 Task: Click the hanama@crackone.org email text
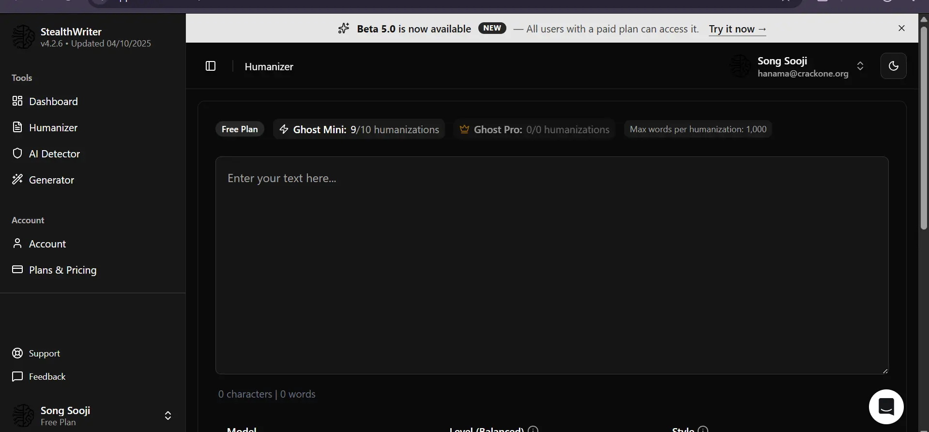click(803, 74)
